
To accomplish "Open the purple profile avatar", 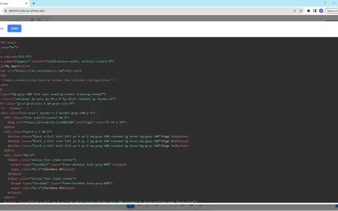I will click(321, 11).
